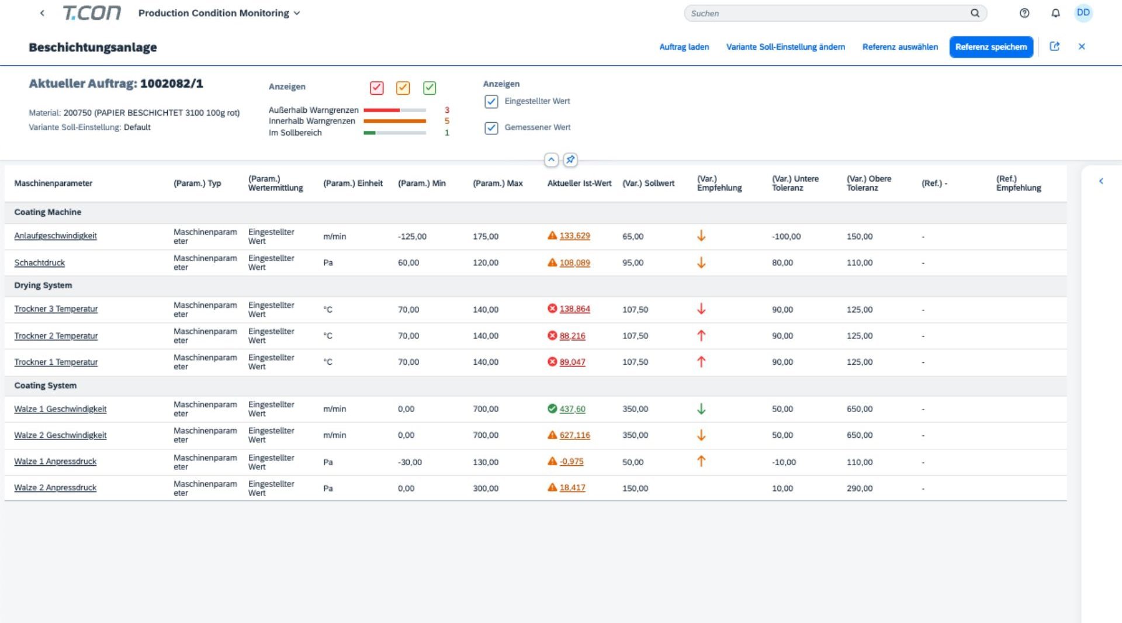1122x623 pixels.
Task: Click red up arrow for Trockner 1 Temperatur
Action: pos(701,362)
